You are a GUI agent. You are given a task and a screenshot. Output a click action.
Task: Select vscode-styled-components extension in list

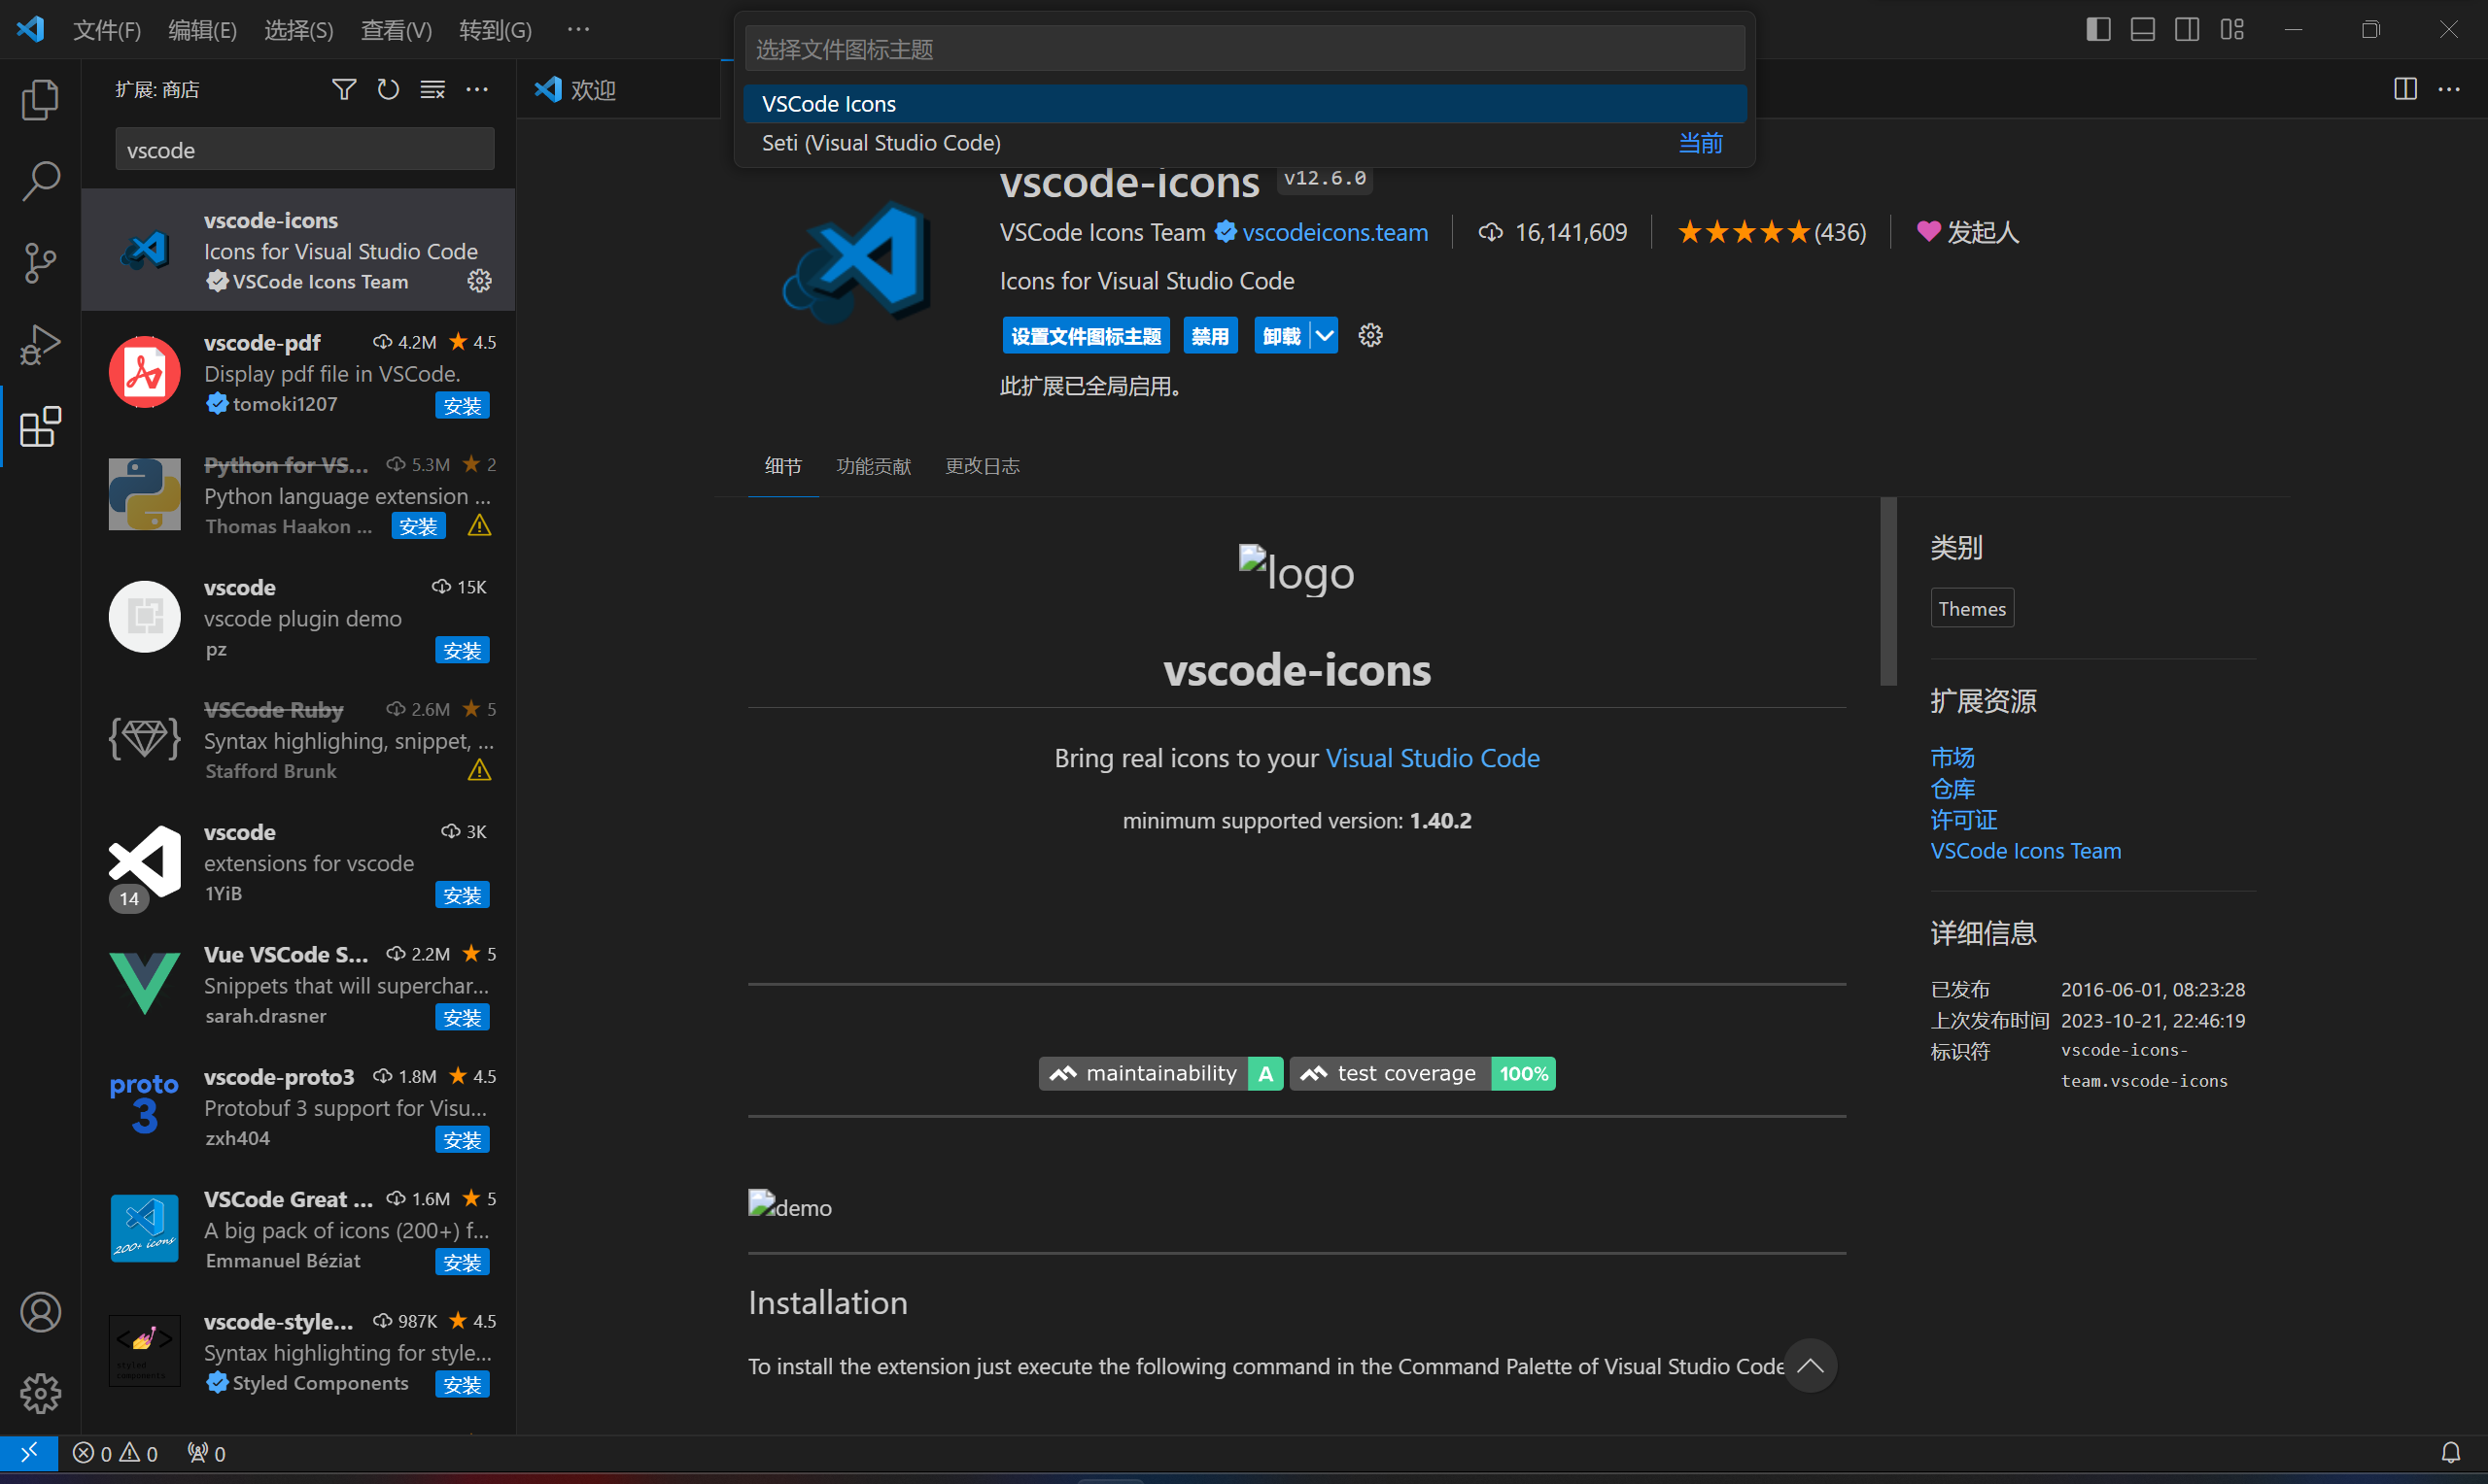tap(298, 1351)
